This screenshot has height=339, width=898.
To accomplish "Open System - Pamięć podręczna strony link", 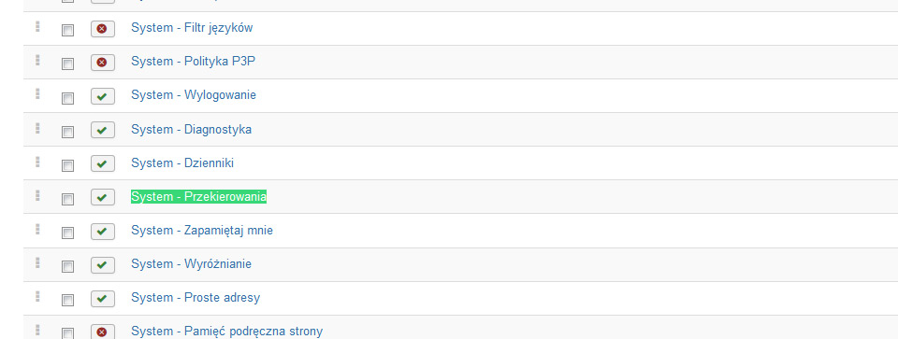I will (226, 331).
